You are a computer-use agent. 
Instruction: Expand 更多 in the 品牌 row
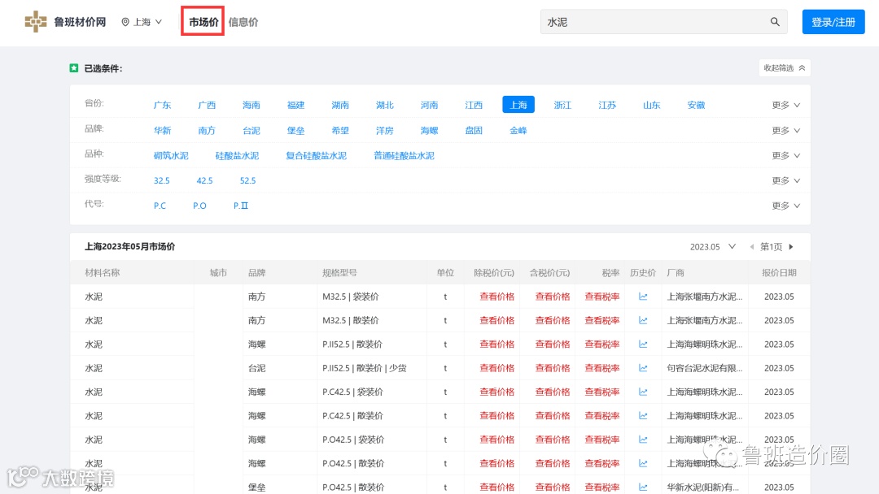pyautogui.click(x=786, y=130)
